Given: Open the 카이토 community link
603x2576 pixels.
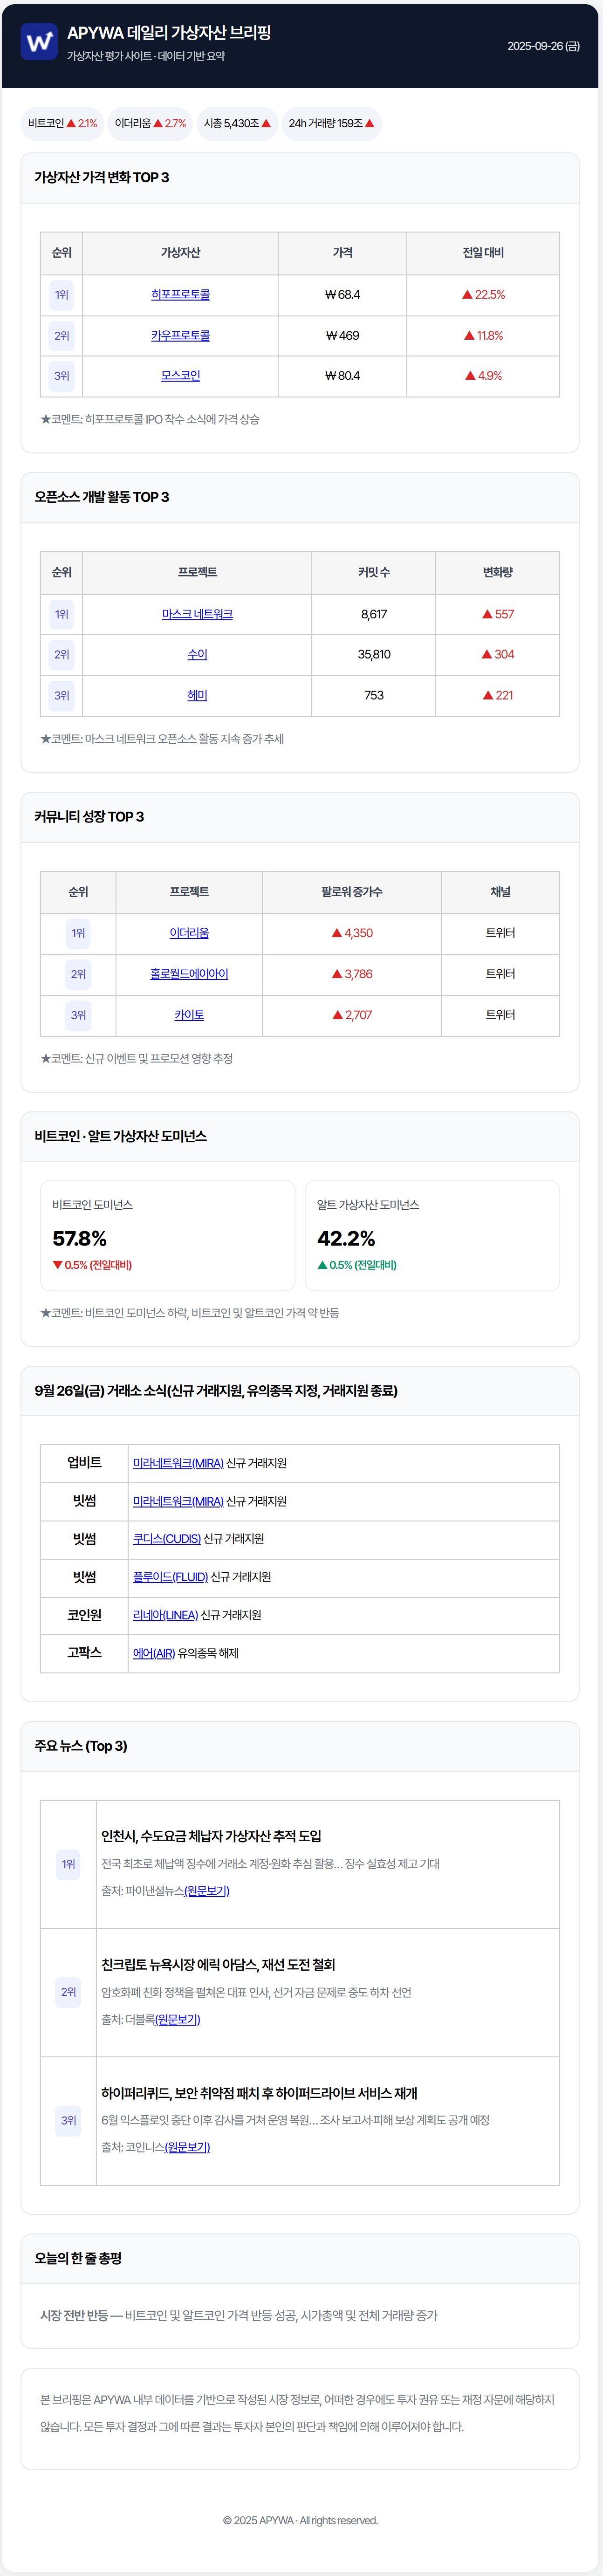Looking at the screenshot, I should [189, 1015].
